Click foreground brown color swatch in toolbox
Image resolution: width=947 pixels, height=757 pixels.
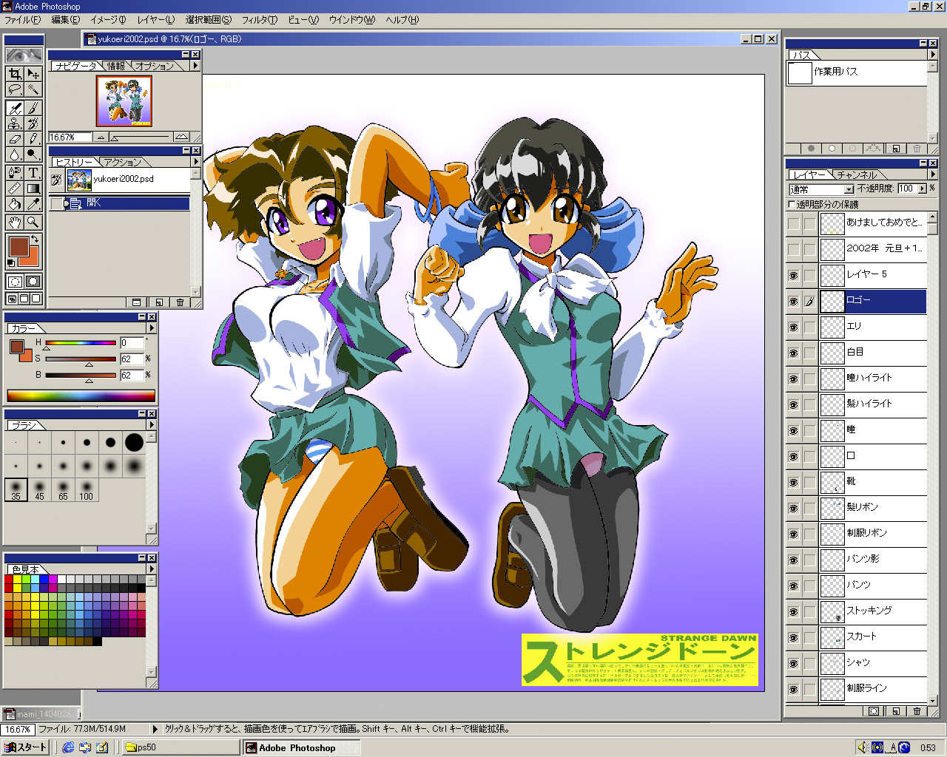[x=18, y=247]
